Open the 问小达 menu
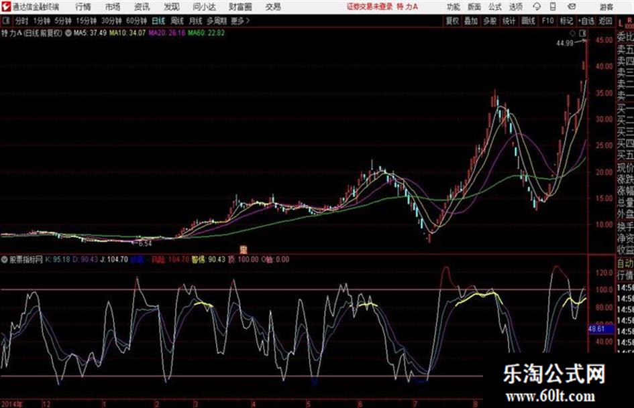This screenshot has height=408, width=634. point(204,7)
